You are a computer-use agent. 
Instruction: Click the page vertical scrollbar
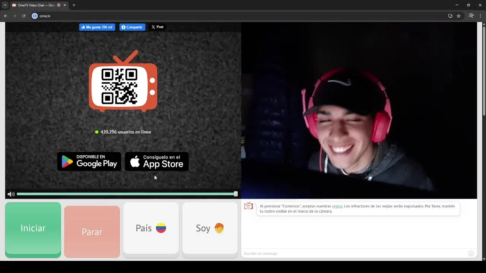pyautogui.click(x=484, y=70)
